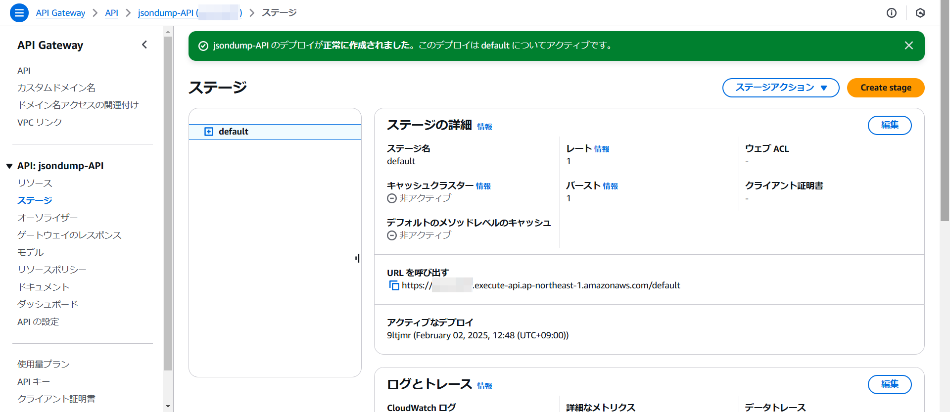Open リソース in the sidebar
950x412 pixels.
point(35,183)
